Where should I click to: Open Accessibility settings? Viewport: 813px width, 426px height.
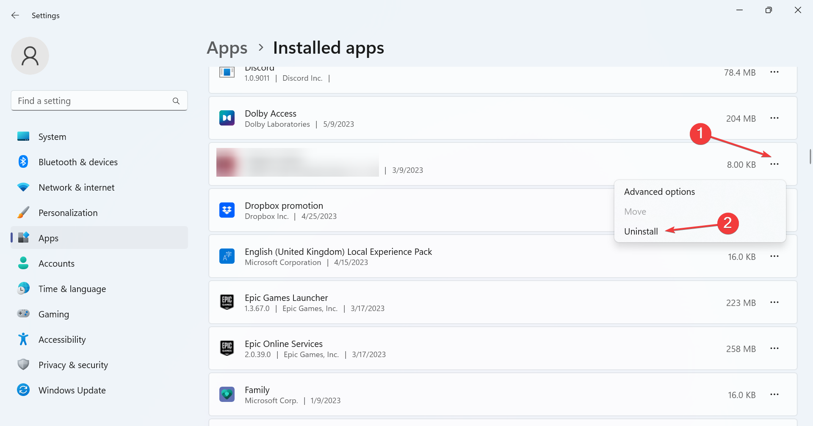(x=99, y=339)
